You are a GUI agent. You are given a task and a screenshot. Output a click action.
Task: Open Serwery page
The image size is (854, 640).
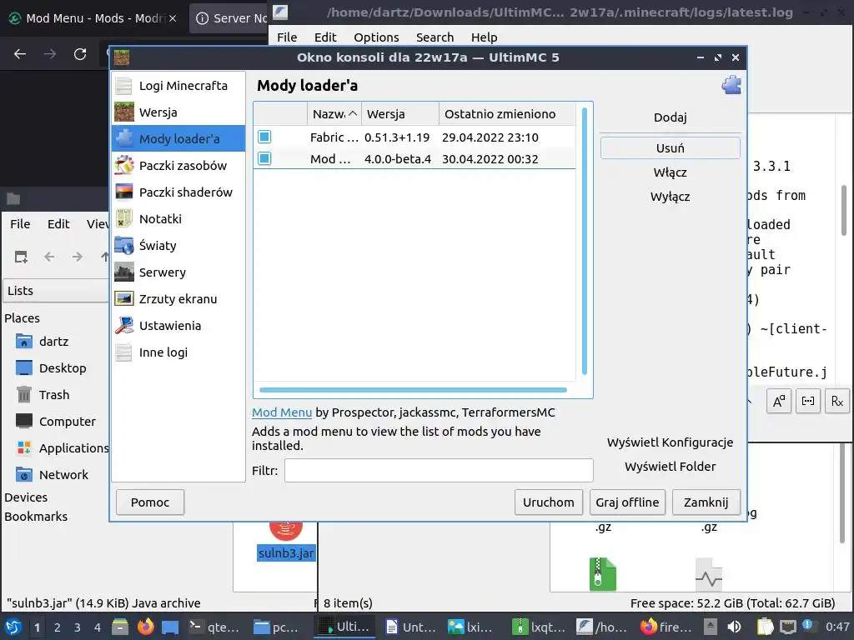click(x=178, y=272)
